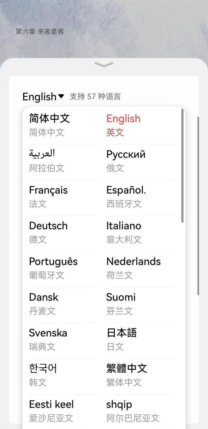Pick Русский as the language

[126, 161]
